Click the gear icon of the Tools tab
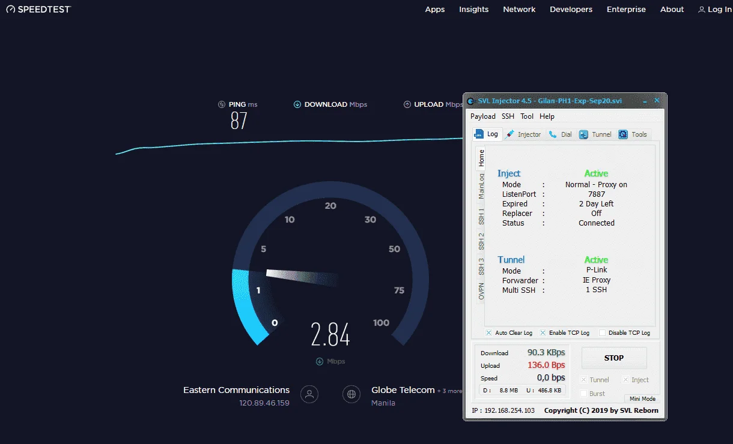733x444 pixels. coord(623,134)
